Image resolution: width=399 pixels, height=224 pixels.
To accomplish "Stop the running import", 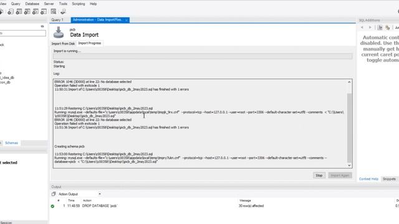I will [319, 175].
